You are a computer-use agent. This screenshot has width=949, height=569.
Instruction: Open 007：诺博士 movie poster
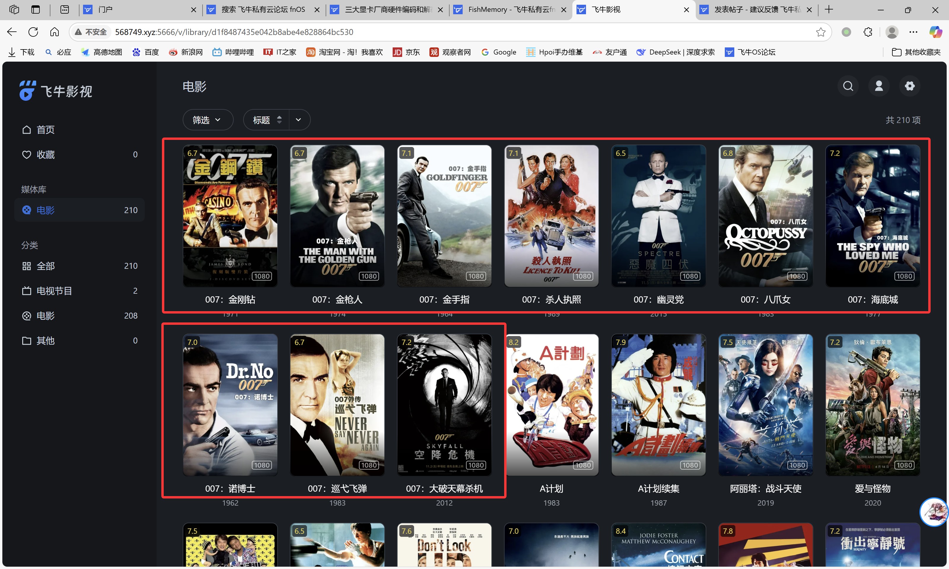point(230,405)
